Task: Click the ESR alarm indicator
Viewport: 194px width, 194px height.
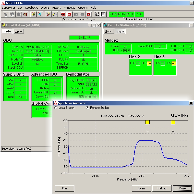Action: 122,14
